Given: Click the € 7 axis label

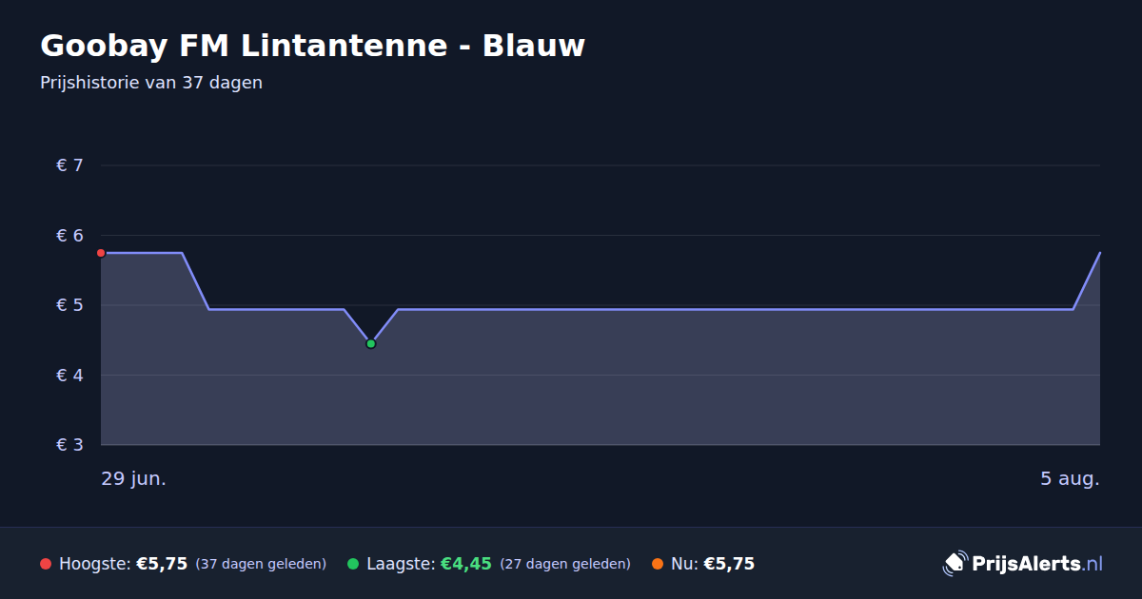Looking at the screenshot, I should click(x=70, y=165).
